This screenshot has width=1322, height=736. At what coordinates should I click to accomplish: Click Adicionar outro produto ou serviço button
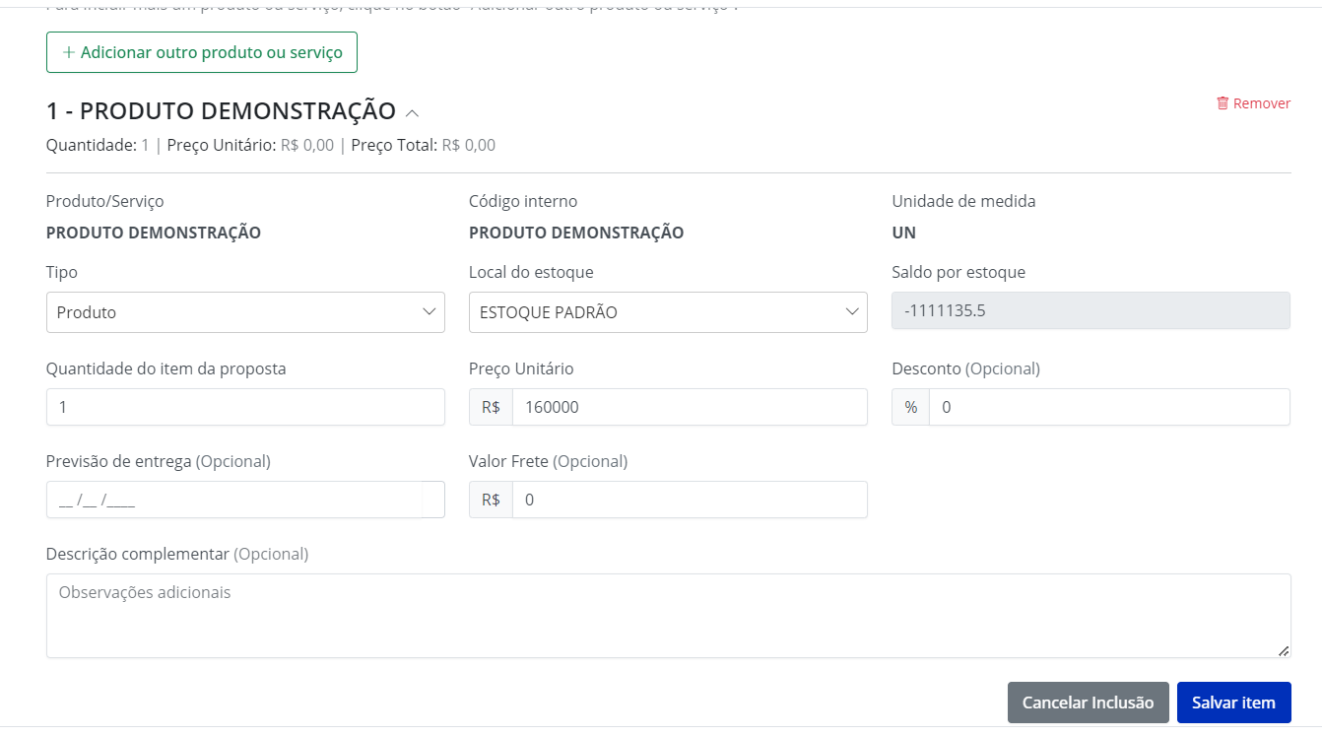202,52
